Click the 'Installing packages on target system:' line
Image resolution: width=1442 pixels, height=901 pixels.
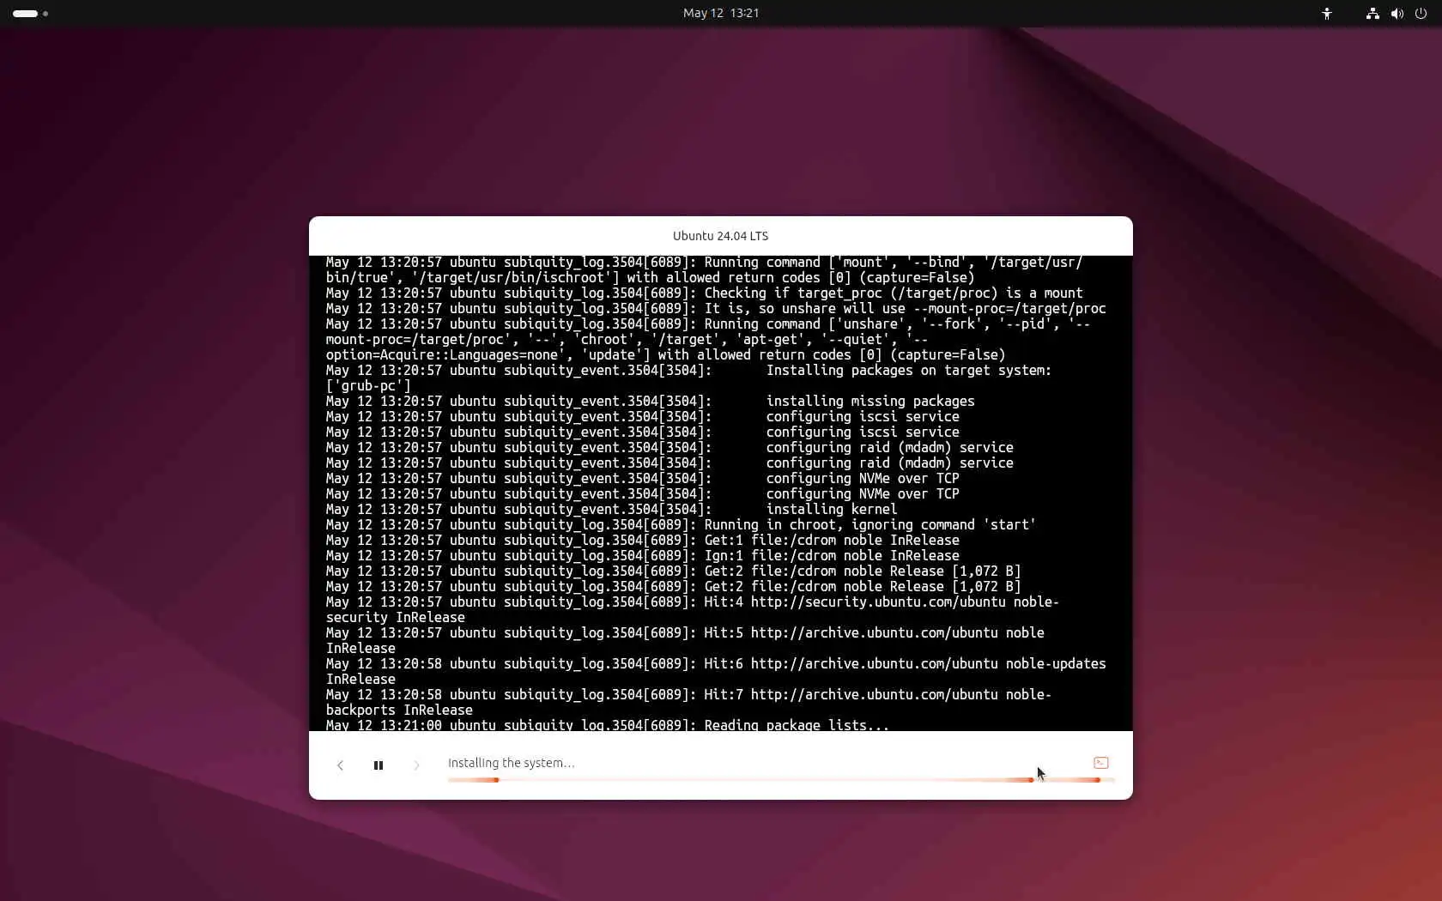click(x=688, y=370)
